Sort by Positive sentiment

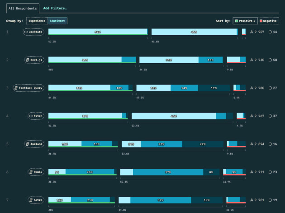(245, 21)
